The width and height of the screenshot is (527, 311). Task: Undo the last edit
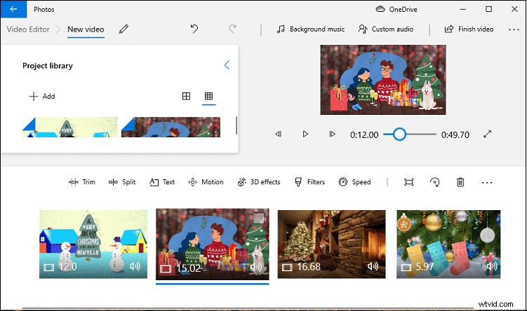(x=194, y=29)
